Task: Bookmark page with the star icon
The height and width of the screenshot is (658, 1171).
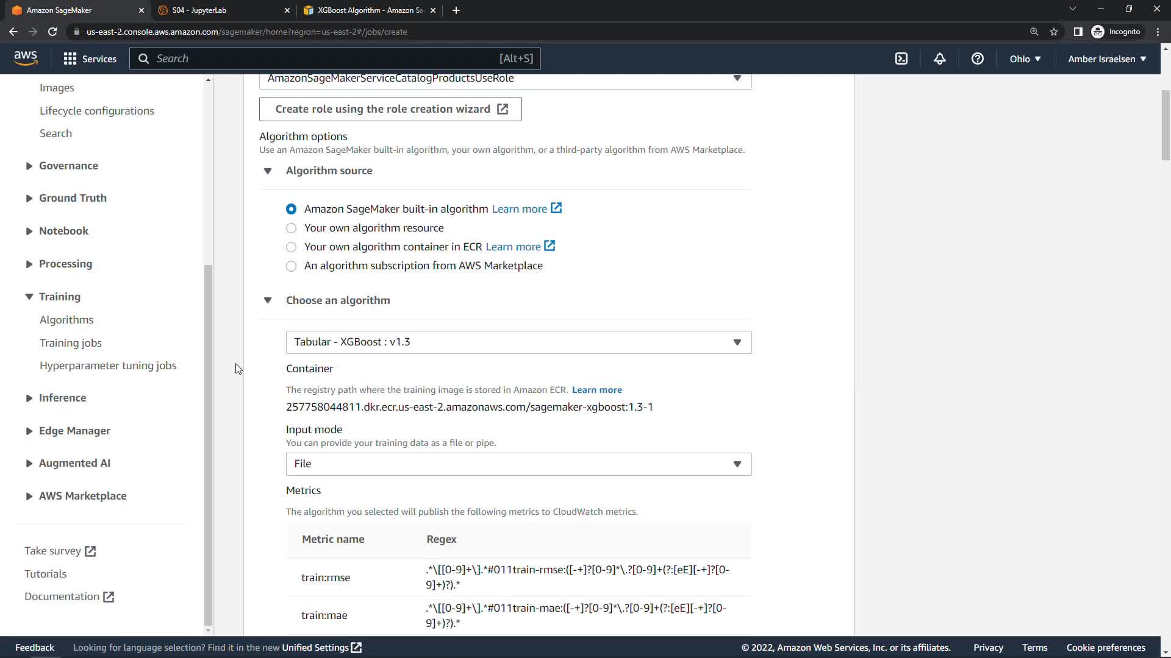Action: click(1054, 32)
